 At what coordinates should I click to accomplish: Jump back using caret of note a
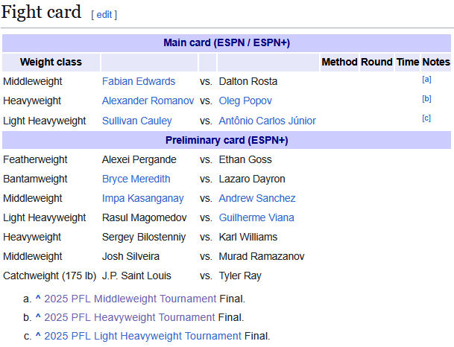(x=38, y=298)
